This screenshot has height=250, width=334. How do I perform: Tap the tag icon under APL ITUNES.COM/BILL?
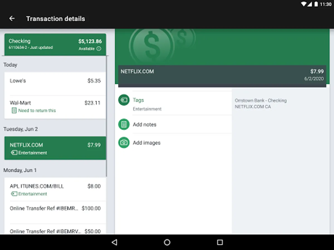pos(14,194)
